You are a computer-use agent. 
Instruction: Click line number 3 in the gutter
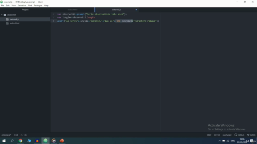(53, 21)
